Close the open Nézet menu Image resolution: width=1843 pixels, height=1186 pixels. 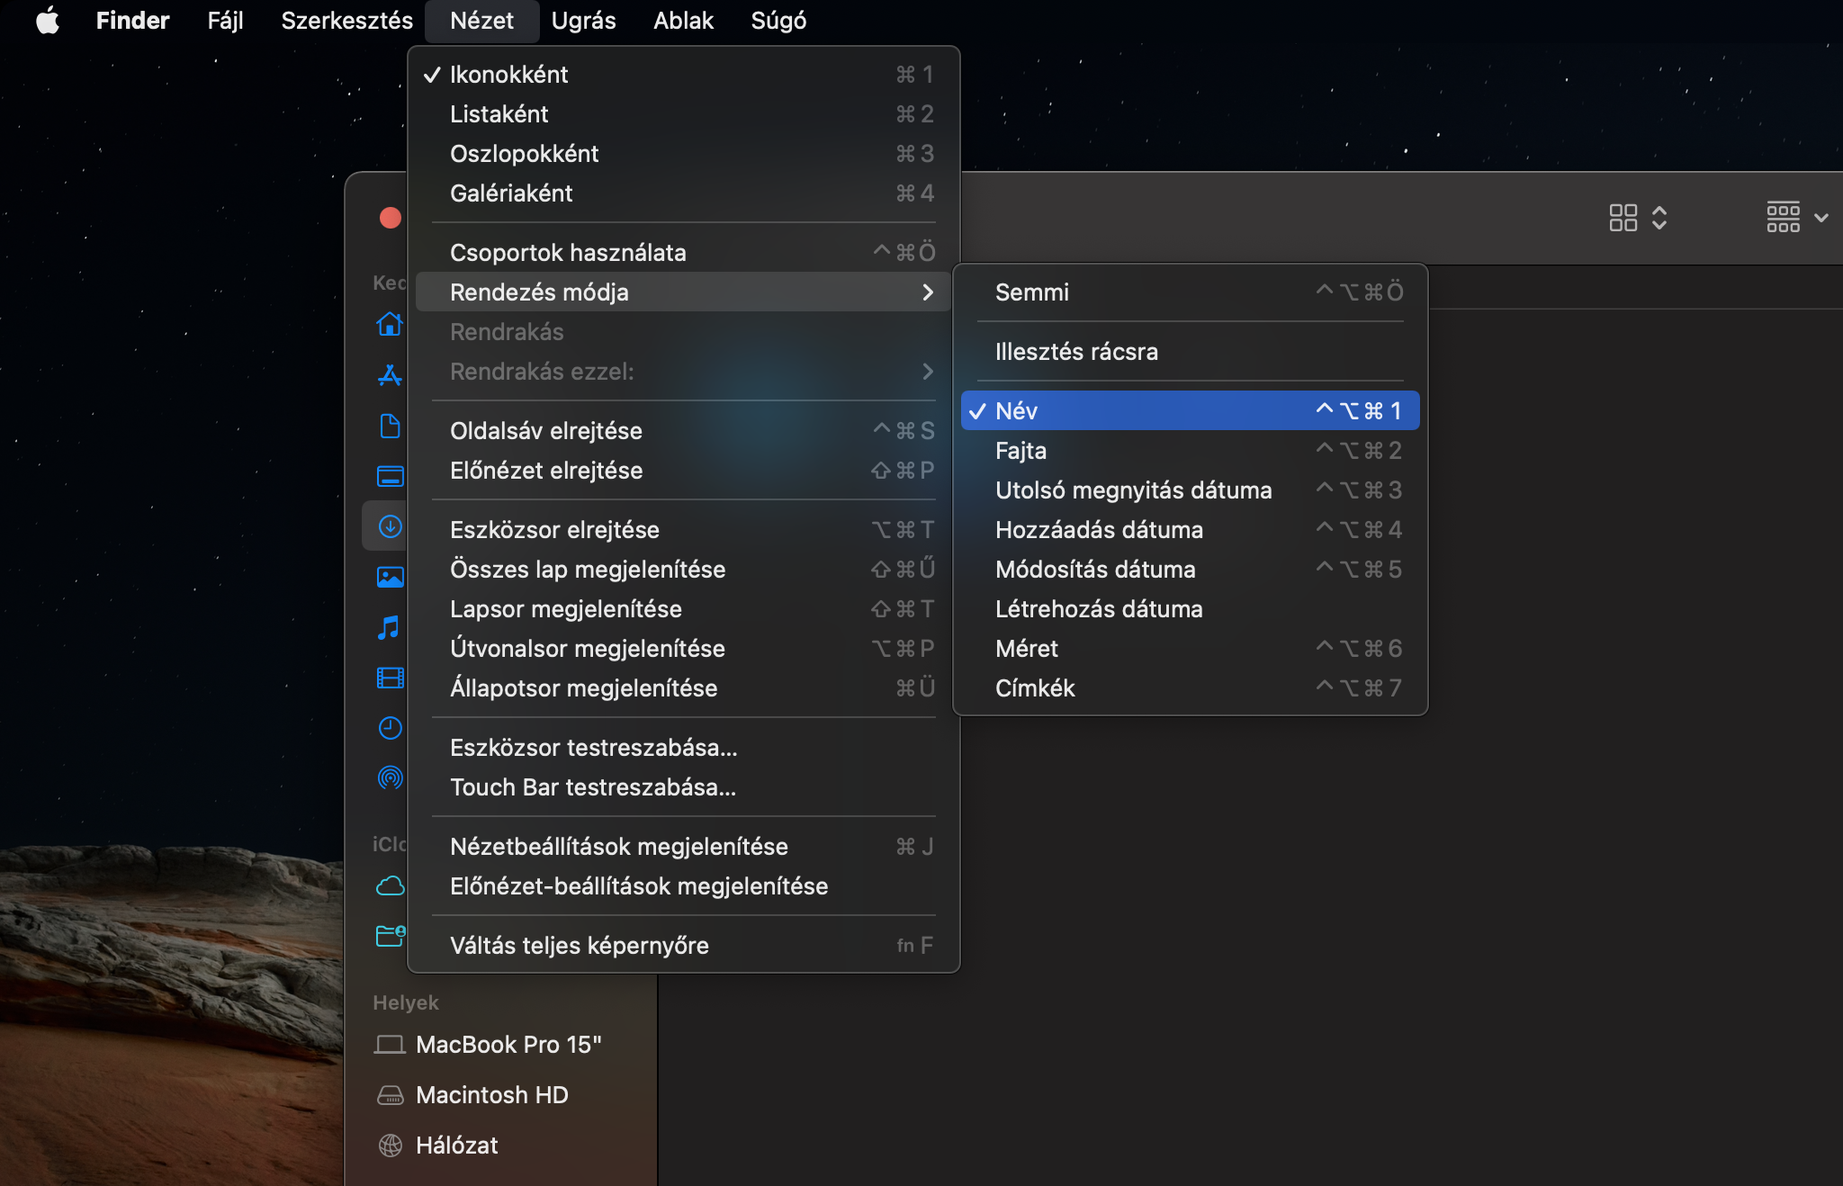tap(481, 20)
